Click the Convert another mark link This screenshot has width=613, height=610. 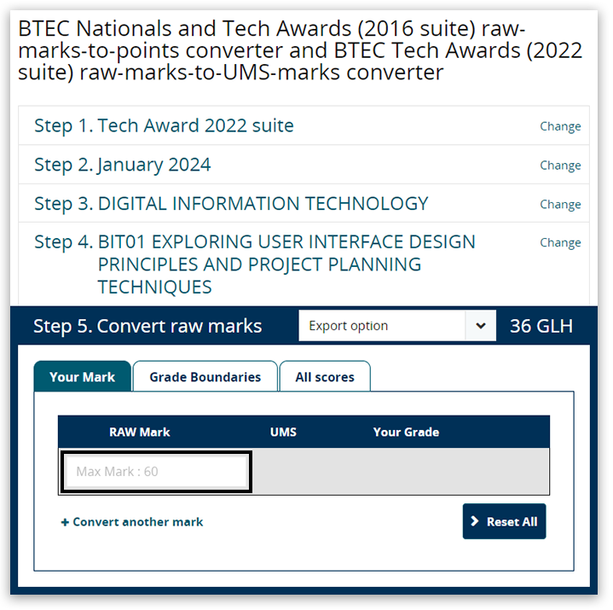click(x=137, y=522)
